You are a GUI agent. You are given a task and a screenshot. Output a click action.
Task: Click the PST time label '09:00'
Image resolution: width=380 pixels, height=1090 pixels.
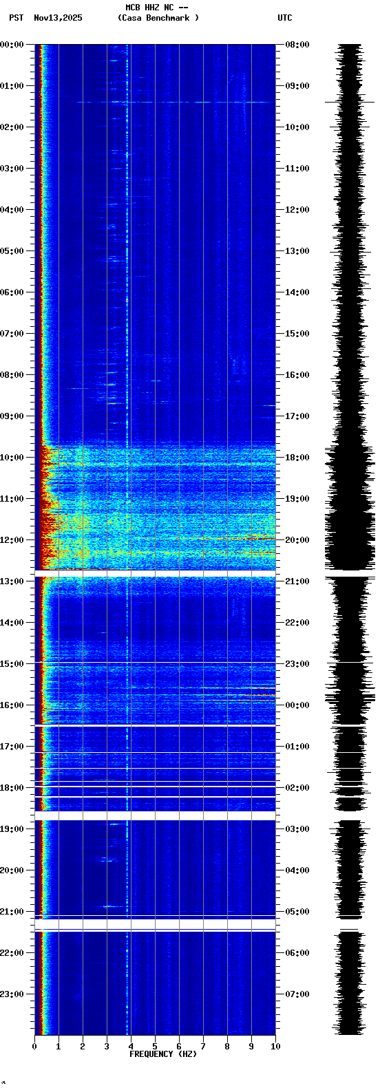tap(12, 416)
